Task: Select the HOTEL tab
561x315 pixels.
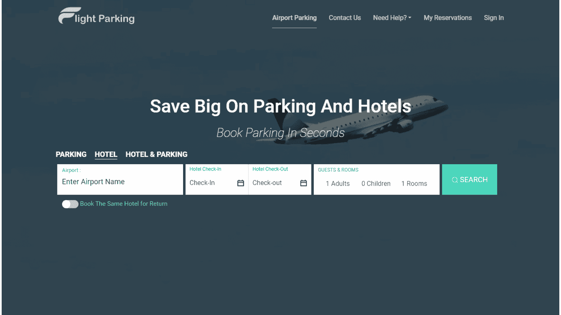Action: (x=106, y=154)
